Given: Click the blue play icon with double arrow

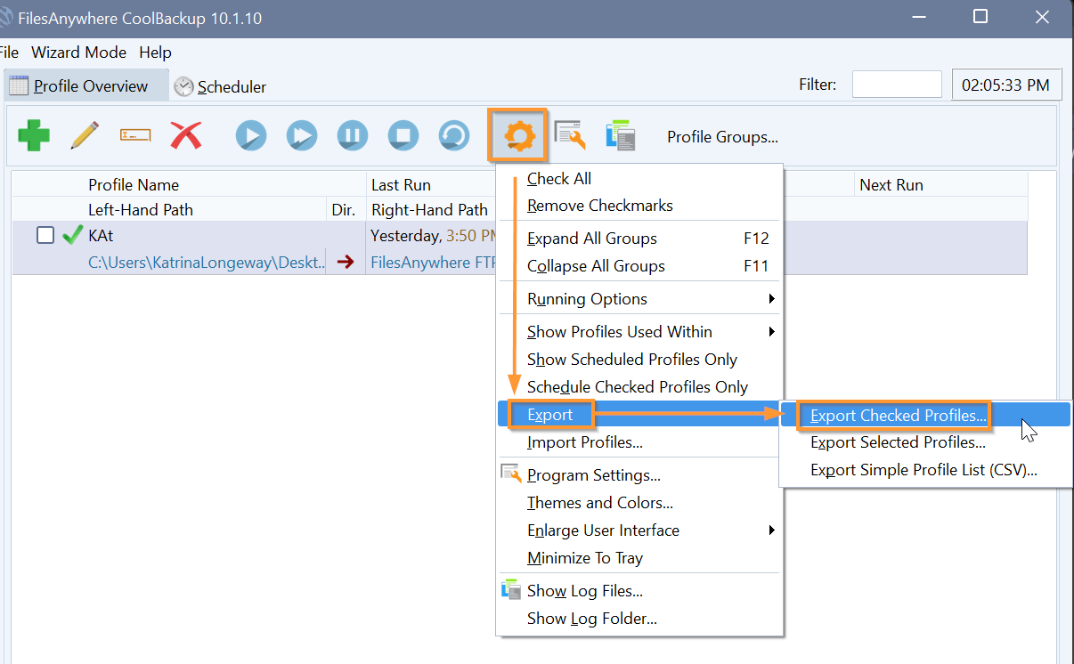Looking at the screenshot, I should (x=302, y=136).
